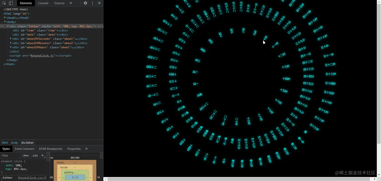Toggle the device toolbar icon
This screenshot has width=381, height=181.
click(x=11, y=3)
